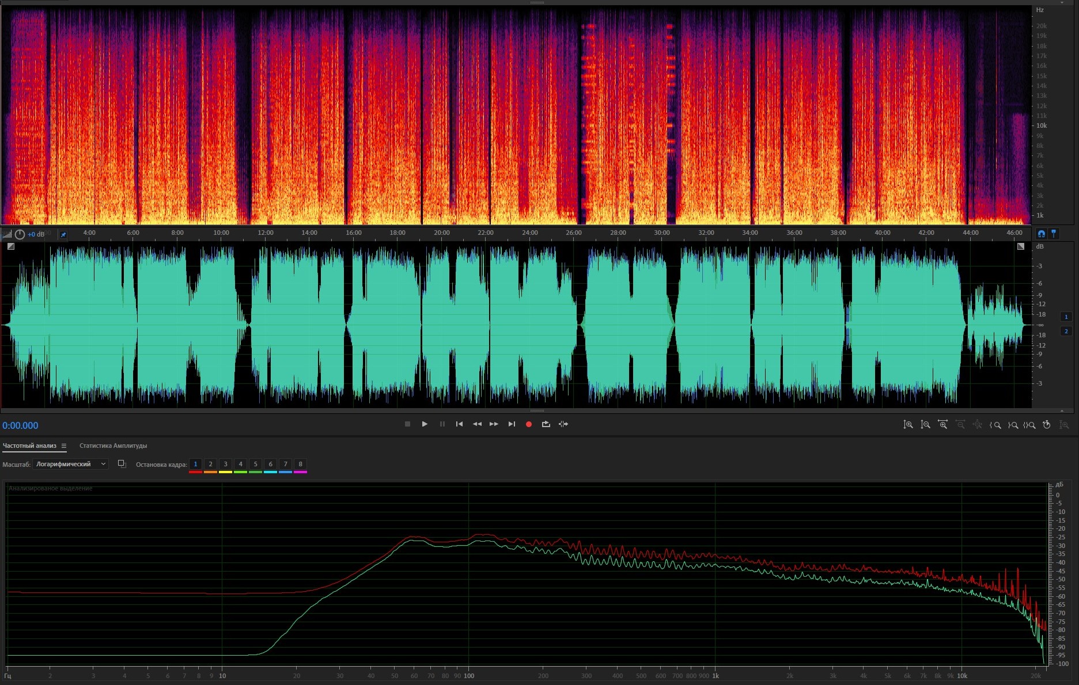The height and width of the screenshot is (685, 1079).
Task: Click hold frame button 8
Action: [x=300, y=464]
